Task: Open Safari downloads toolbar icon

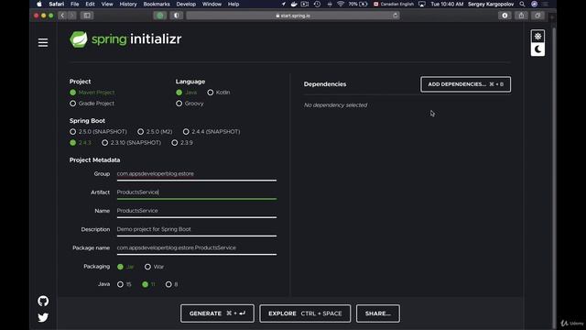Action: (x=505, y=16)
